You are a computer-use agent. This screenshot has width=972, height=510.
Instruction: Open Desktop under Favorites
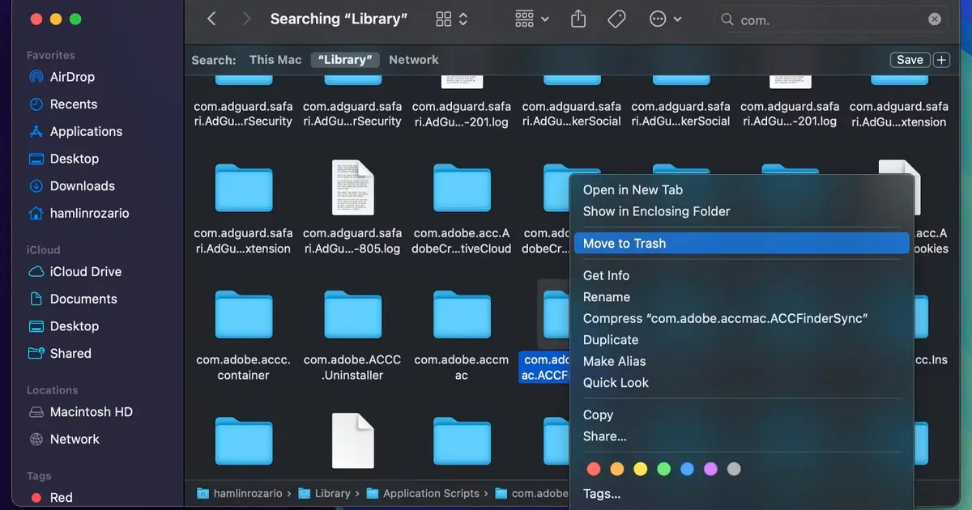click(x=74, y=159)
